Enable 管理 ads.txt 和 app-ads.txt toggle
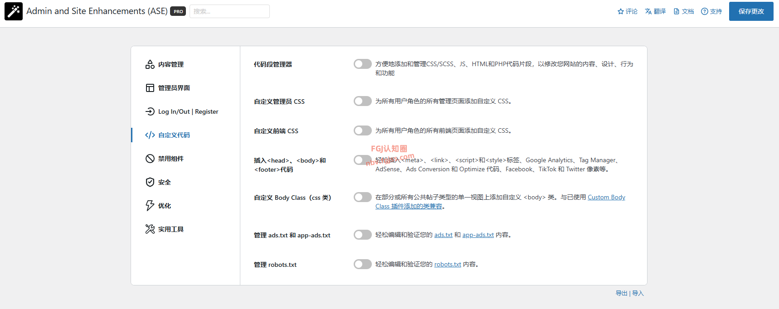Screen dimensions: 779x309 click(363, 235)
